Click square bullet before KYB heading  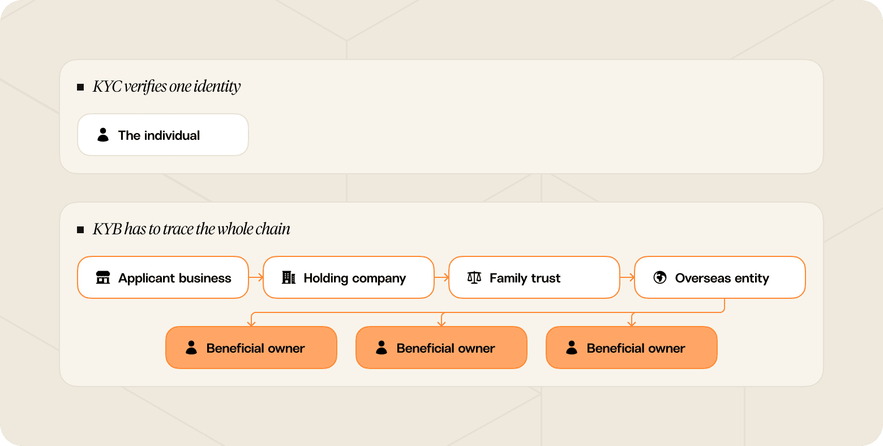(x=80, y=230)
